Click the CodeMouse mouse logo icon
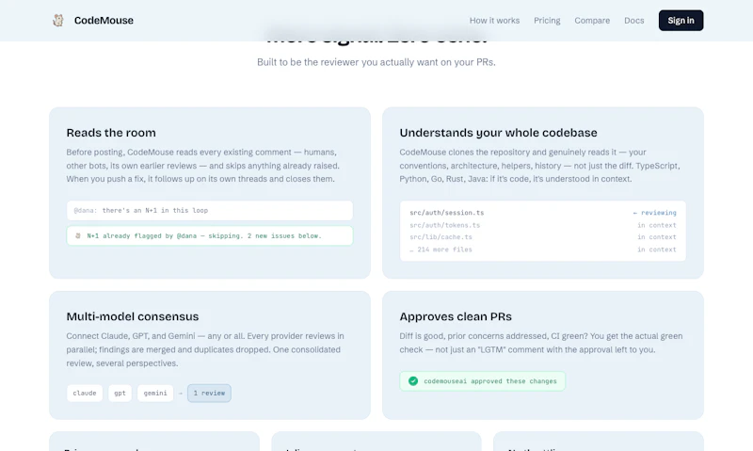Screen dimensions: 753x451 58,20
